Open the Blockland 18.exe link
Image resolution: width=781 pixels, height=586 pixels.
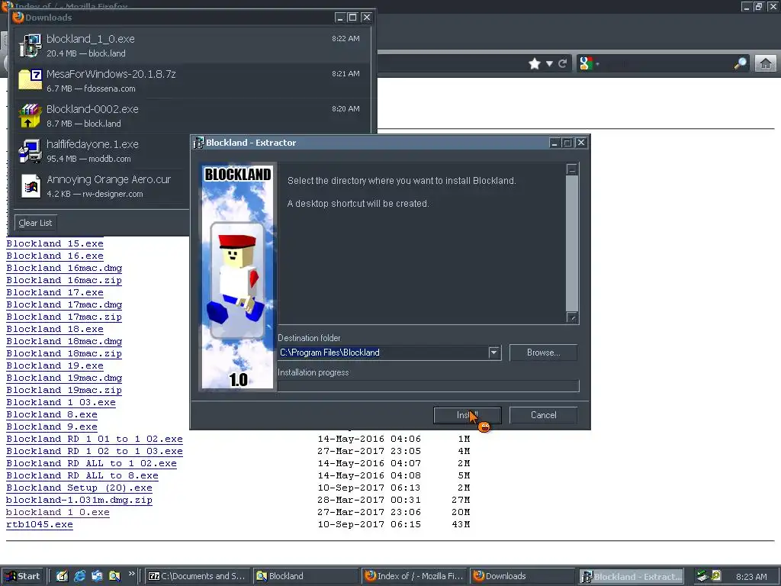(55, 329)
